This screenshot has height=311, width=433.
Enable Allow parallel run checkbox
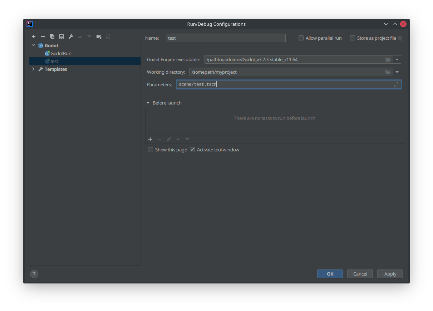click(301, 38)
